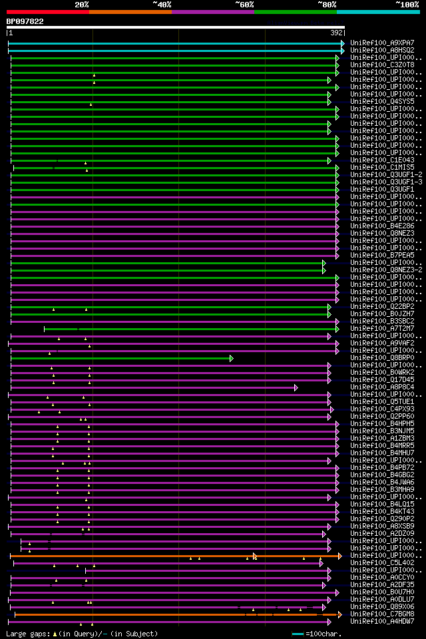Open the UniRef100_C1MIS5 hit label

point(382,168)
